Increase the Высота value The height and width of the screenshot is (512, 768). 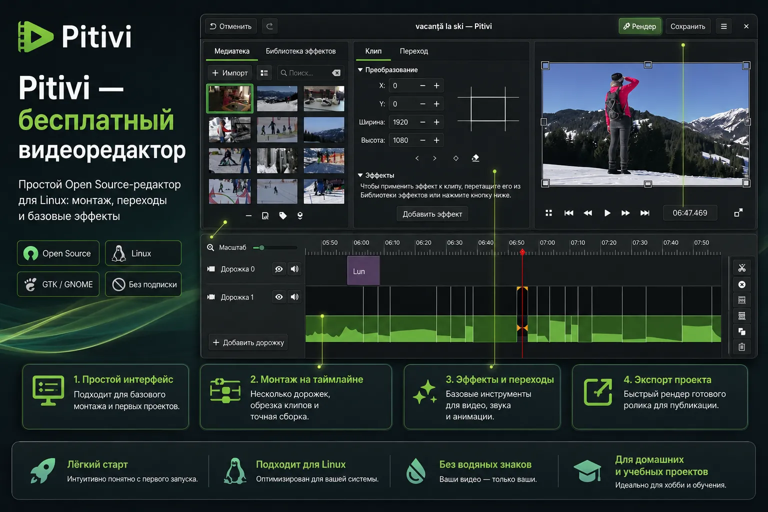[436, 140]
